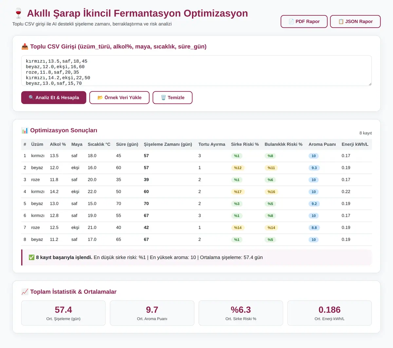Screen dimensions: 393x348
Task: Click the 8 kayıt record count
Action: click(x=365, y=133)
